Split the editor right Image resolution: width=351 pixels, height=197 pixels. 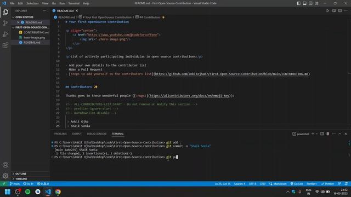coord(340,11)
